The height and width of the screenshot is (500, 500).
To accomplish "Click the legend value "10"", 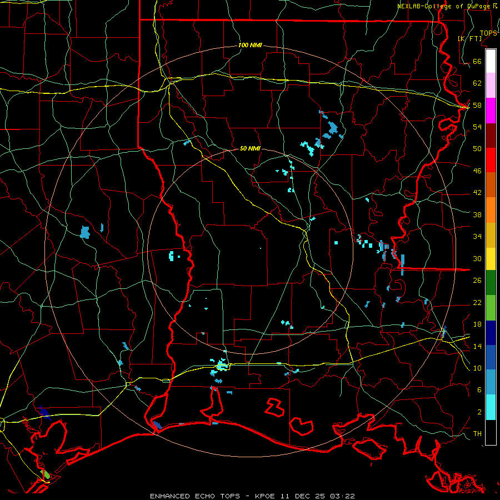I will tap(477, 368).
